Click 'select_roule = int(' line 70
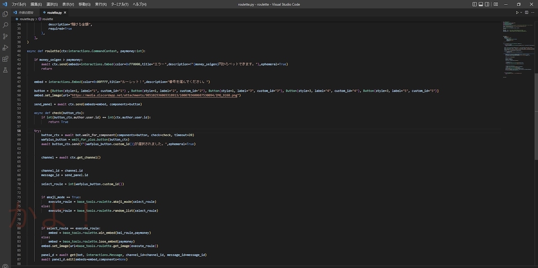The image size is (538, 268). tap(82, 184)
